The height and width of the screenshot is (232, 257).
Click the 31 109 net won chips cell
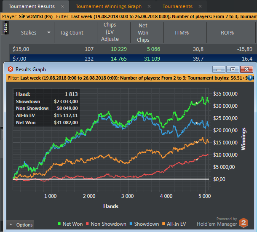click(x=152, y=59)
